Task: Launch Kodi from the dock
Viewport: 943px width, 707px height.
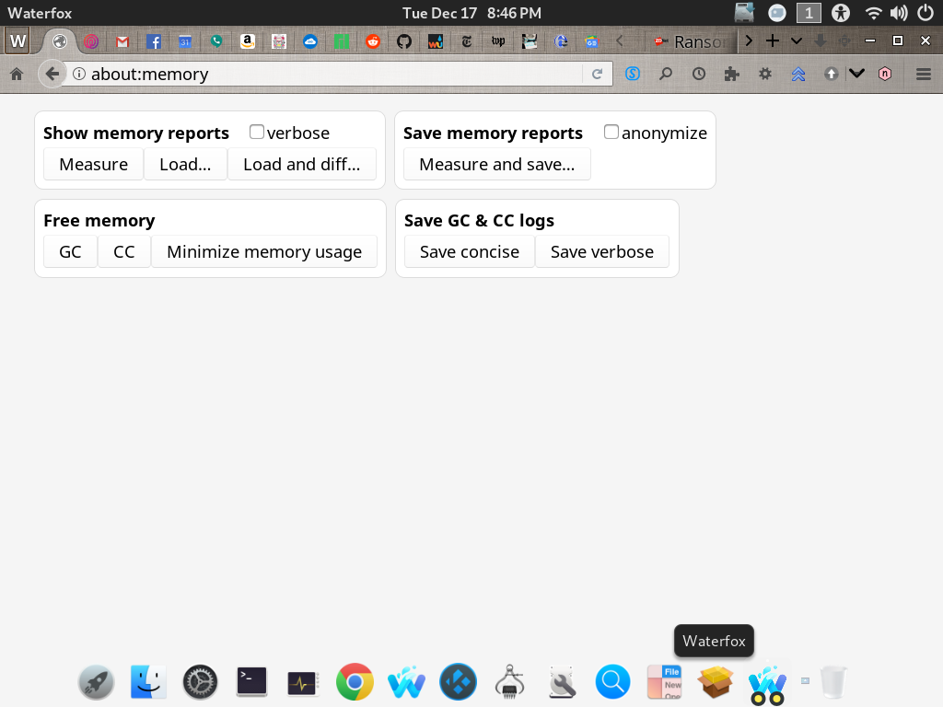Action: [x=458, y=681]
